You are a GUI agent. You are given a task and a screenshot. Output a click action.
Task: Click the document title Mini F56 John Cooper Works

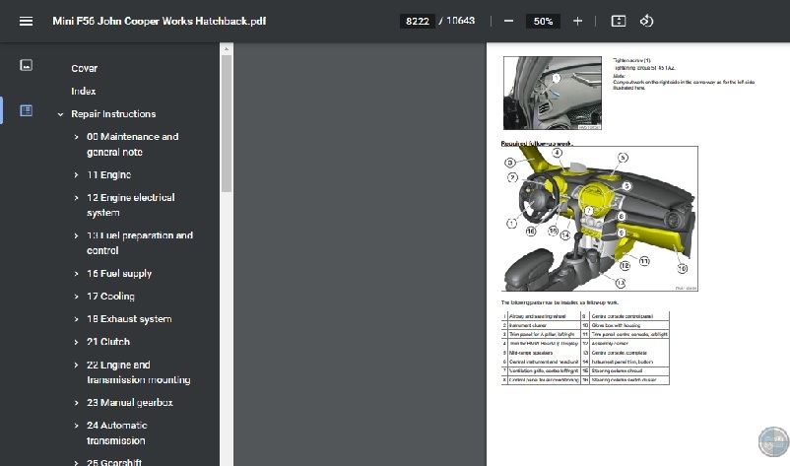(160, 21)
